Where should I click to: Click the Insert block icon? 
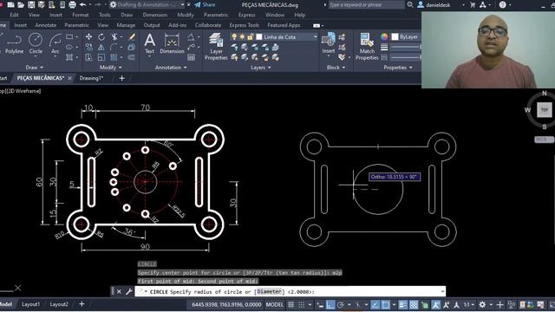tap(329, 42)
